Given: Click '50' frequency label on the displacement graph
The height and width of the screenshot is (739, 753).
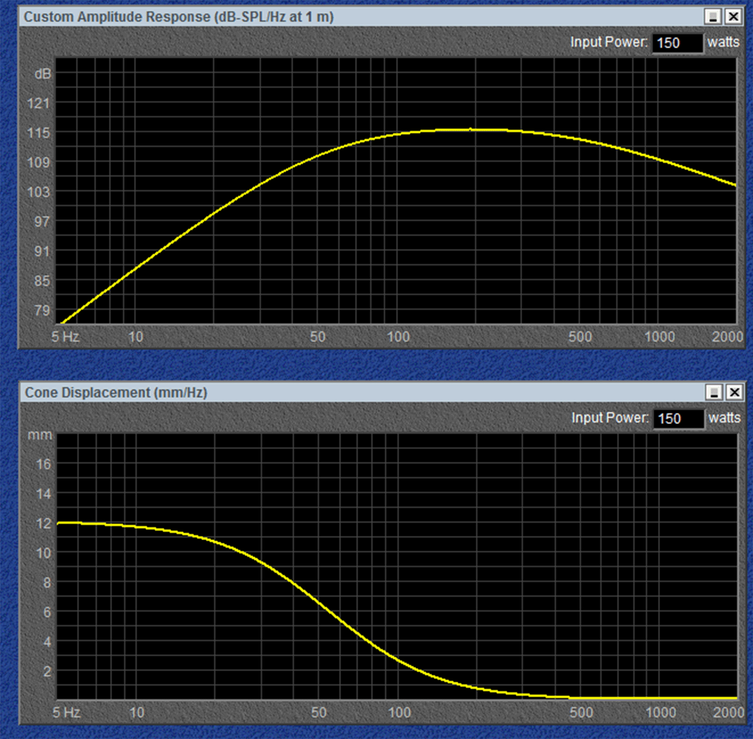Looking at the screenshot, I should pyautogui.click(x=319, y=712).
